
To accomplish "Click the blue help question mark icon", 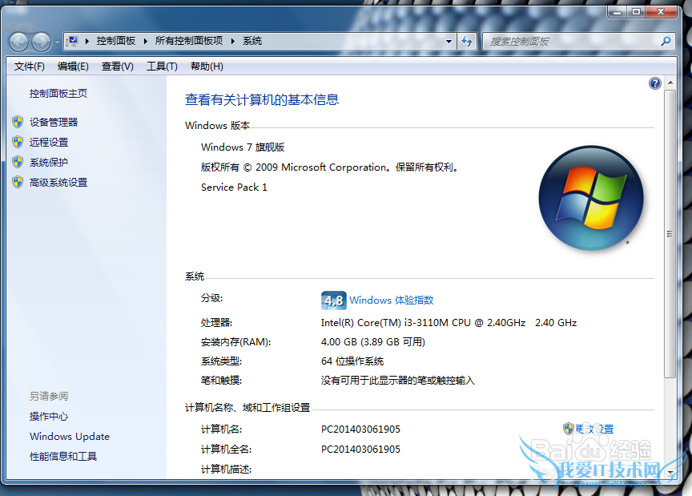I will pos(655,83).
